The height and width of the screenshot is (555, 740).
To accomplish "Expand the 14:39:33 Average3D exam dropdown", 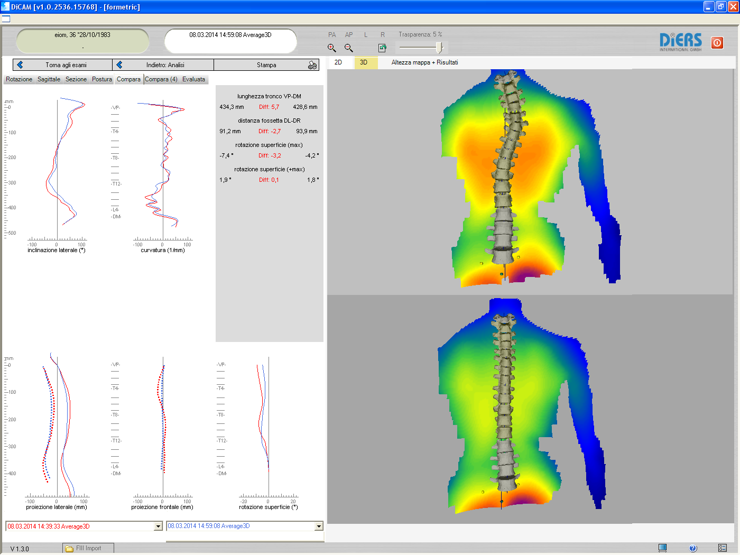I will [158, 526].
